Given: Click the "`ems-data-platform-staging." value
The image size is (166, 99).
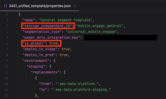Looking at the screenshot, I should click(x=81, y=90).
